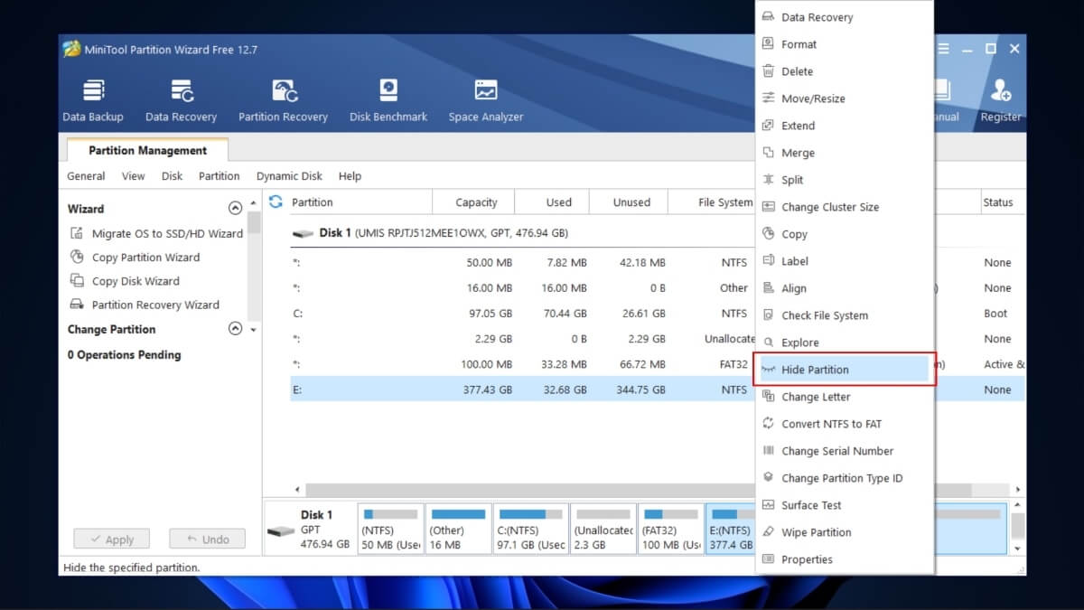Open the Partition Recovery tool
The image size is (1084, 610).
click(x=284, y=98)
